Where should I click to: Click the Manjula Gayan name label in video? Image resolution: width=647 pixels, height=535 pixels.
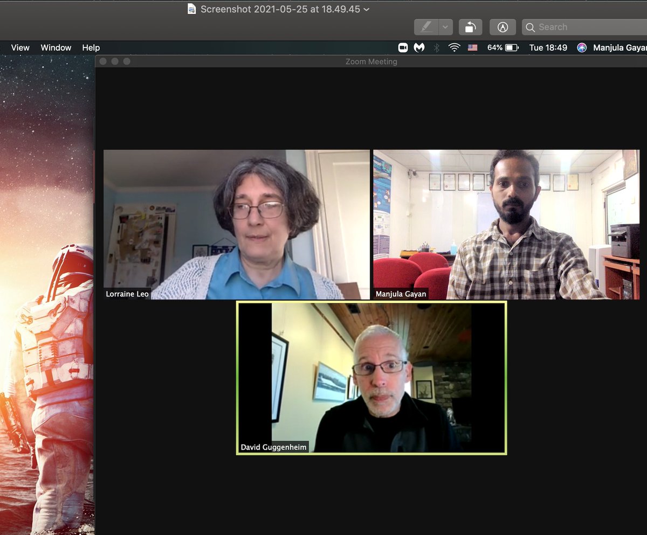pyautogui.click(x=401, y=294)
